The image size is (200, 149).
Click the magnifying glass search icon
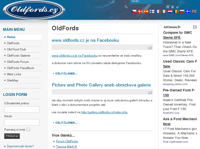coord(126,7)
